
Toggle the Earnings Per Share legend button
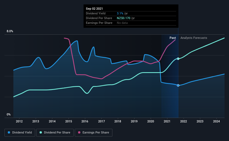(93, 133)
